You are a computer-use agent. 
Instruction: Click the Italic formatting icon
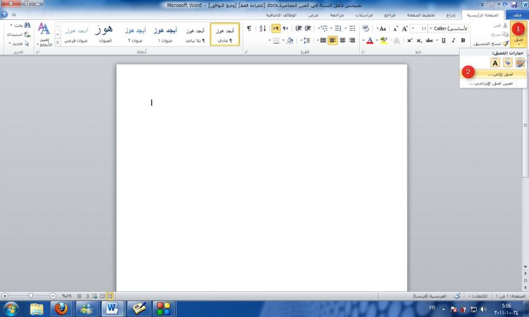pos(453,41)
